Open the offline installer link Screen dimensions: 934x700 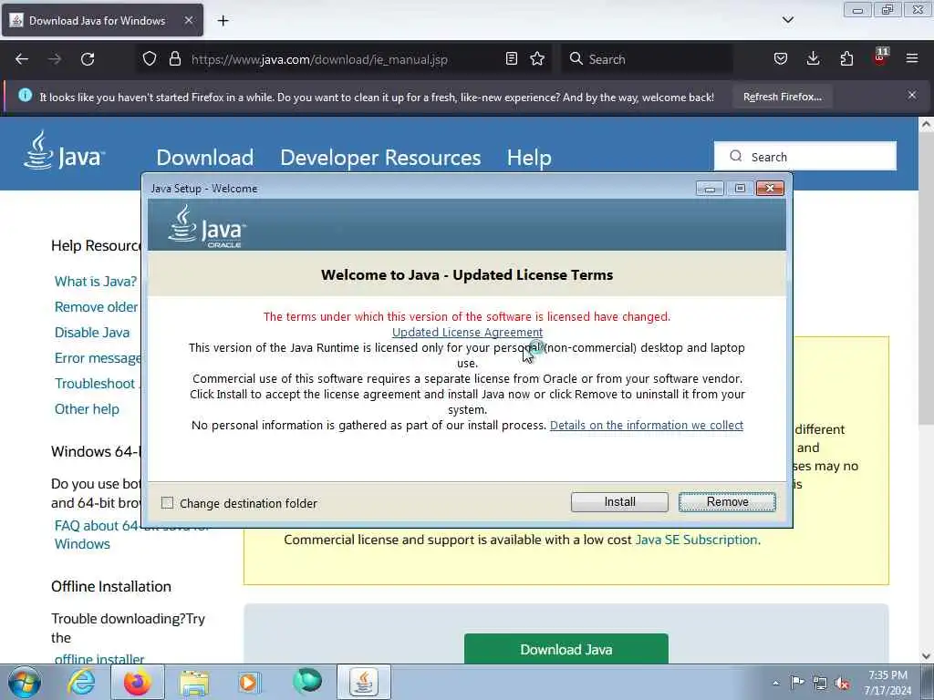[x=99, y=659]
